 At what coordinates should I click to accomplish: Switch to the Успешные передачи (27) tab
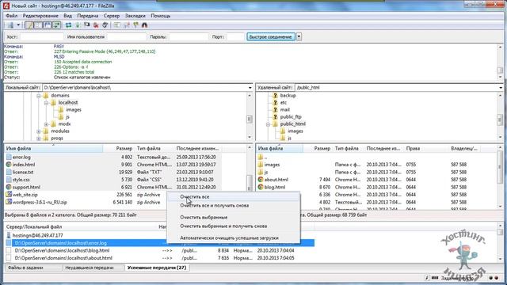click(157, 268)
